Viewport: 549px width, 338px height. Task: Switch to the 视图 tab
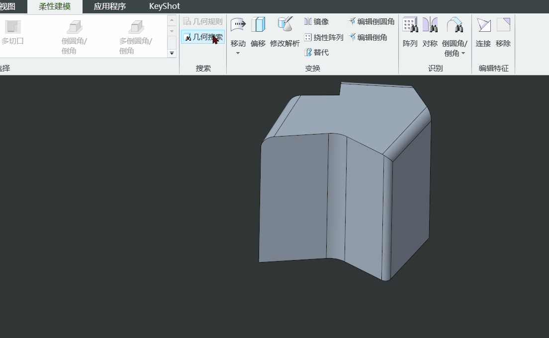pyautogui.click(x=7, y=6)
